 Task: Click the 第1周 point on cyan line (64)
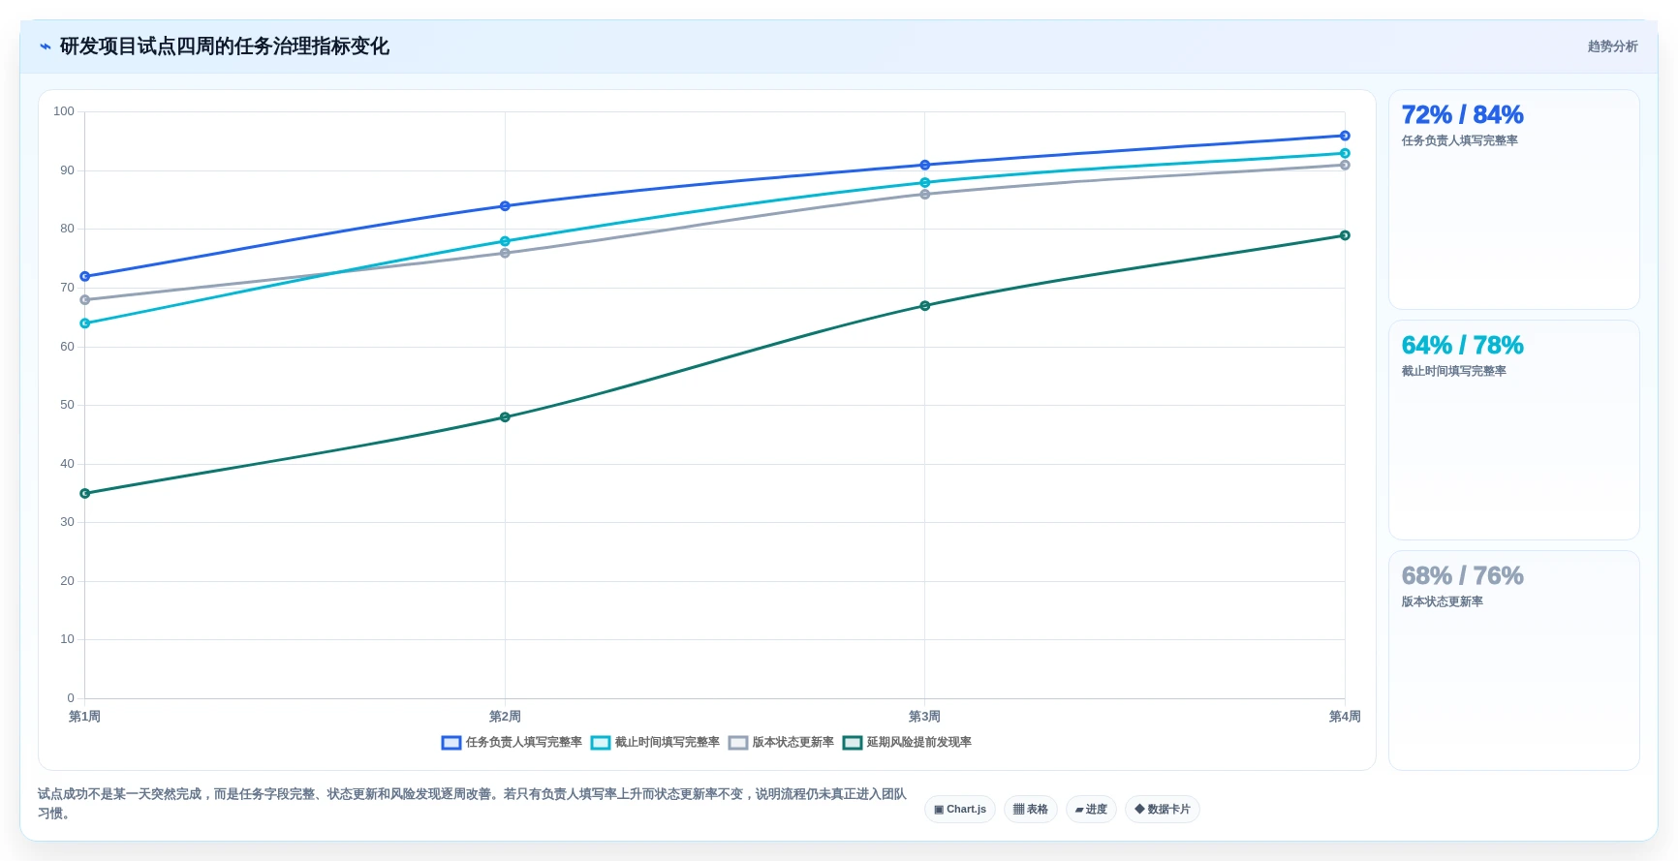point(85,323)
